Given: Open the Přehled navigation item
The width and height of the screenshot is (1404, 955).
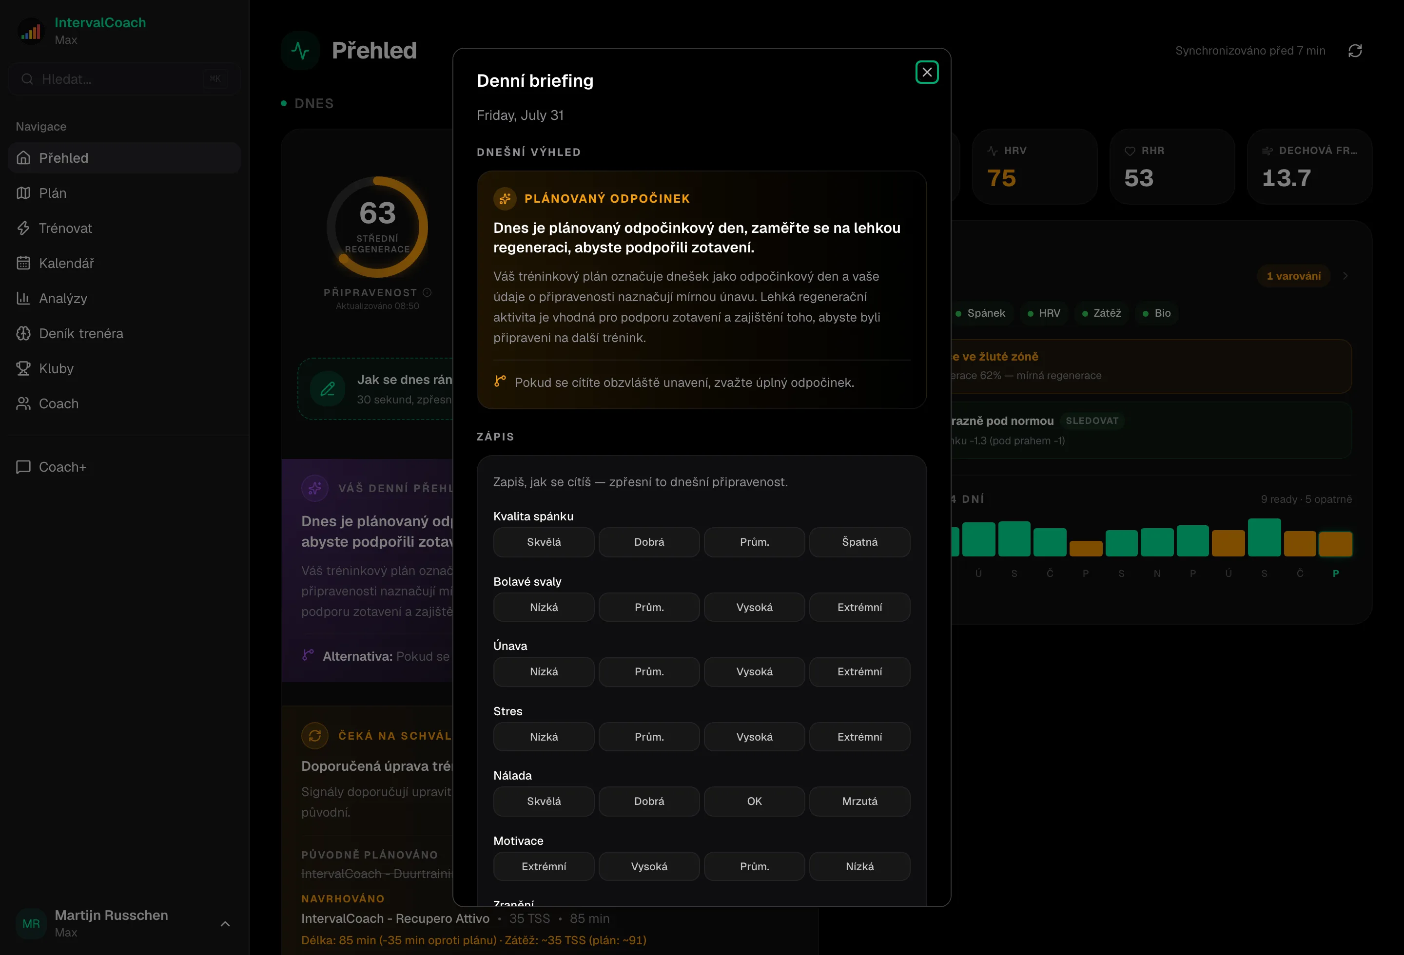Looking at the screenshot, I should [124, 158].
